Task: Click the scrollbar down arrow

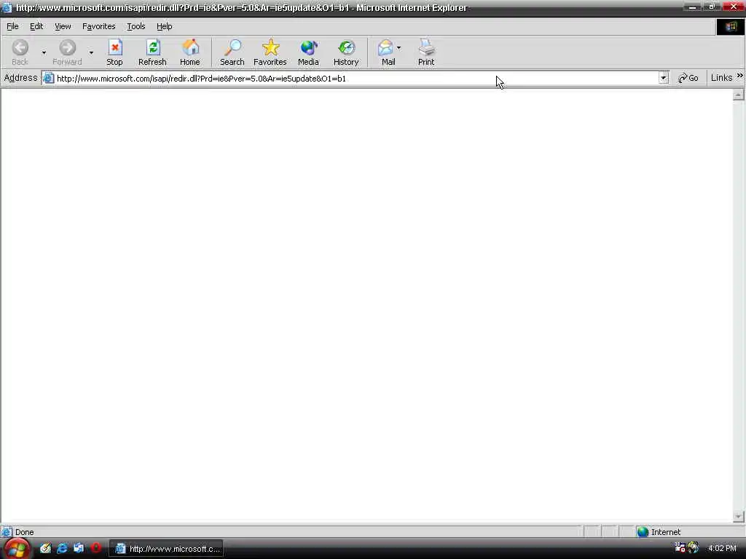Action: click(739, 517)
